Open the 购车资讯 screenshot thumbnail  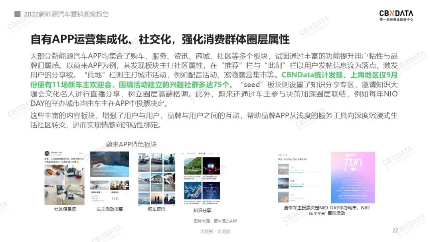157,179
